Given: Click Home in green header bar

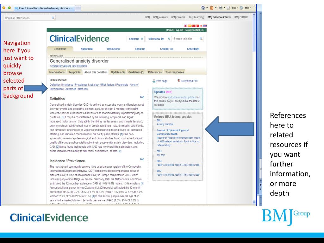Looking at the screenshot, I should point(170,30).
